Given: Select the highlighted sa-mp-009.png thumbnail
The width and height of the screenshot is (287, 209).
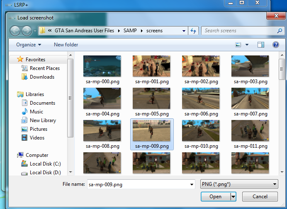Looking at the screenshot, I should pos(151,131).
